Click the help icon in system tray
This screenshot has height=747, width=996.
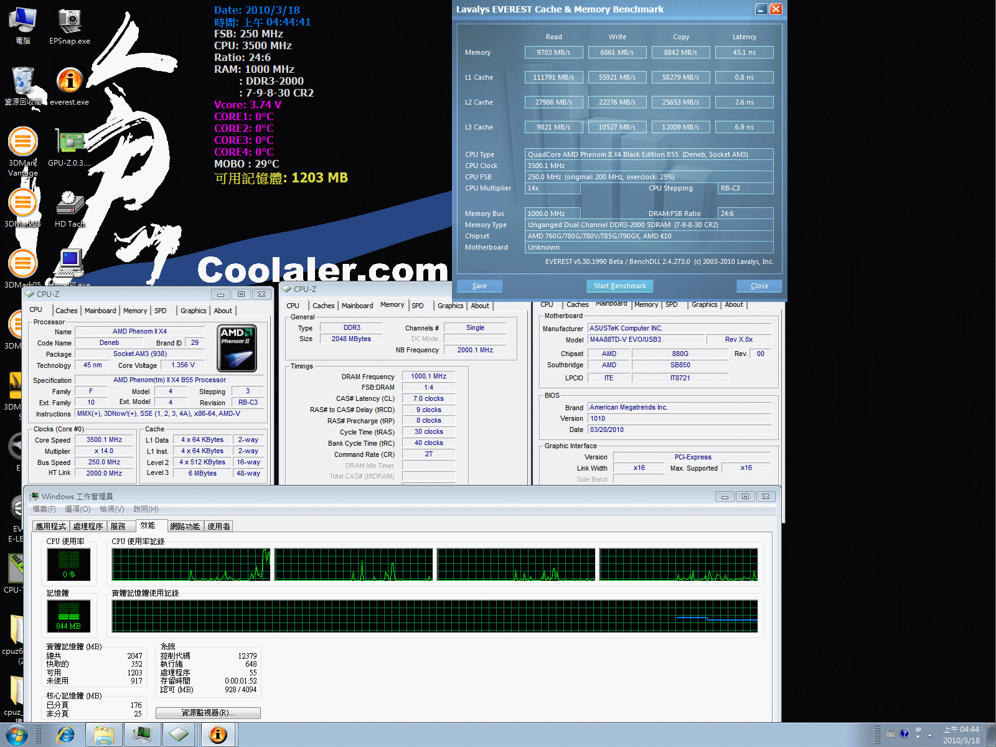coord(904,733)
